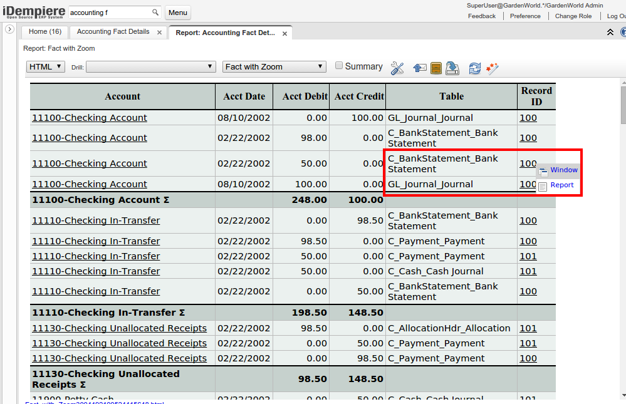This screenshot has height=404, width=626.
Task: Click the magnifier icon in search box
Action: coord(155,13)
